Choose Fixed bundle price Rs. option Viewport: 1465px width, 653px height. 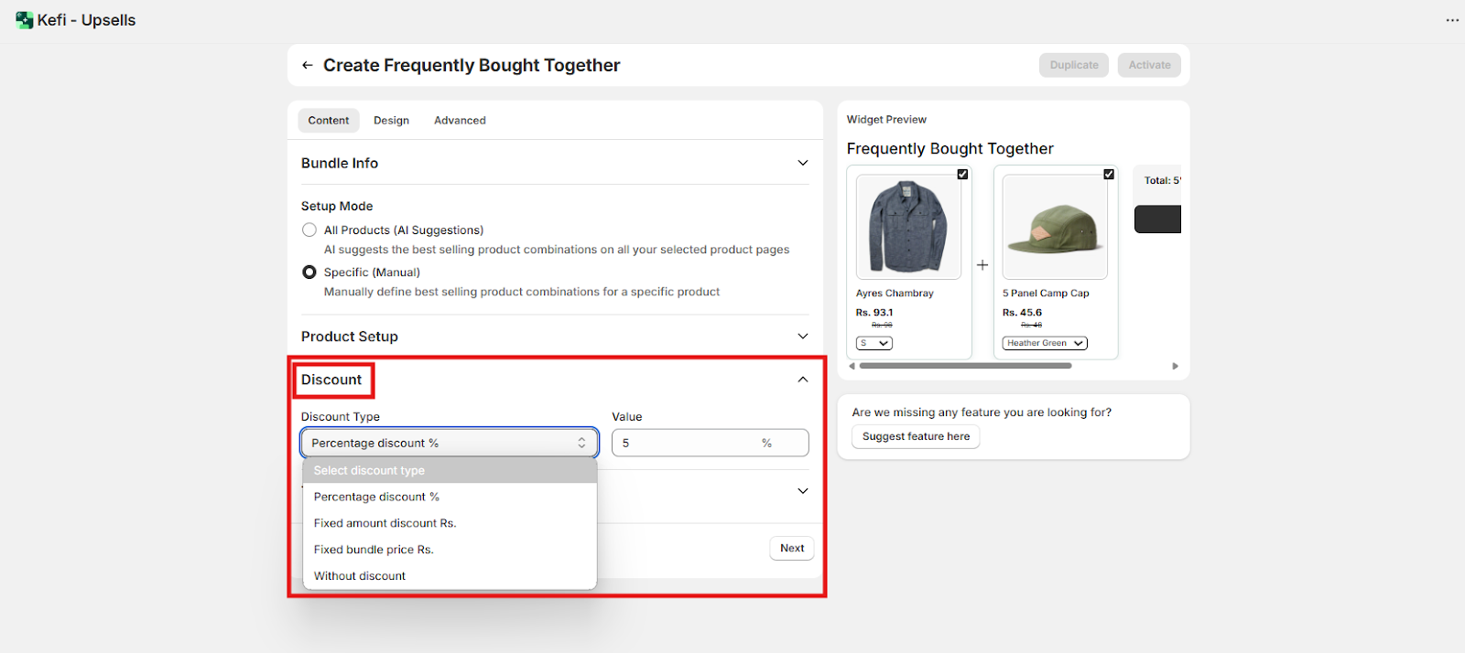374,550
